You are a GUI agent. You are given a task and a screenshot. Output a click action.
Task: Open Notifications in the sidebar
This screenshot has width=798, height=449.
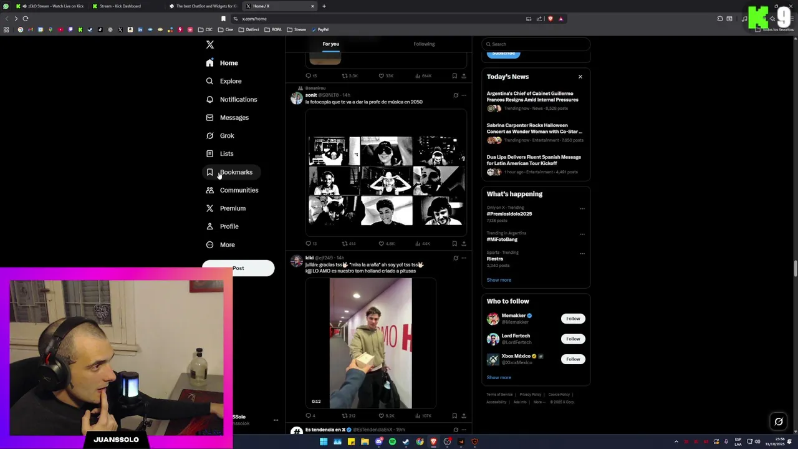pos(231,100)
